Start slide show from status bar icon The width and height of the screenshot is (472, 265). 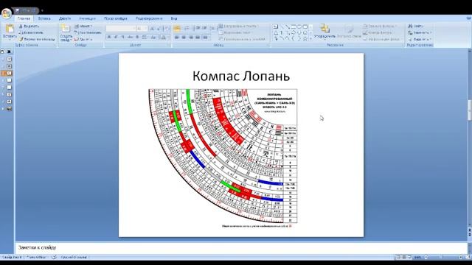click(x=410, y=257)
